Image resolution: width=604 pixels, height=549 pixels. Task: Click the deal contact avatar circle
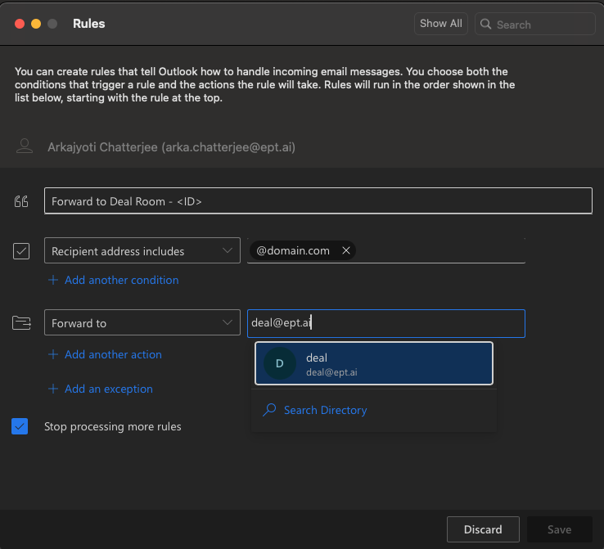pyautogui.click(x=279, y=363)
